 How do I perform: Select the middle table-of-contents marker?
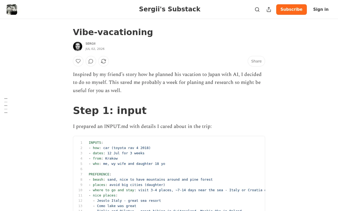click(x=6, y=105)
